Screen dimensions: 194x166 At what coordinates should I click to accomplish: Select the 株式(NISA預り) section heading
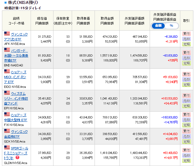(23, 3)
